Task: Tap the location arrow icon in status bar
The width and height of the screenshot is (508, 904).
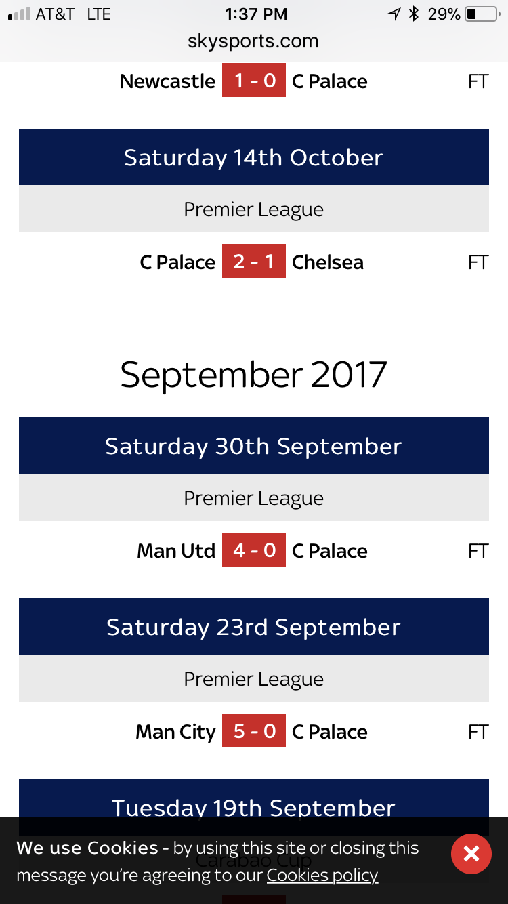Action: pyautogui.click(x=394, y=14)
